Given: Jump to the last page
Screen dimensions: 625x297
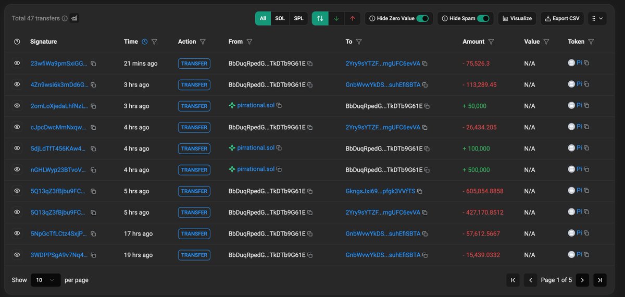Looking at the screenshot, I should click(600, 280).
